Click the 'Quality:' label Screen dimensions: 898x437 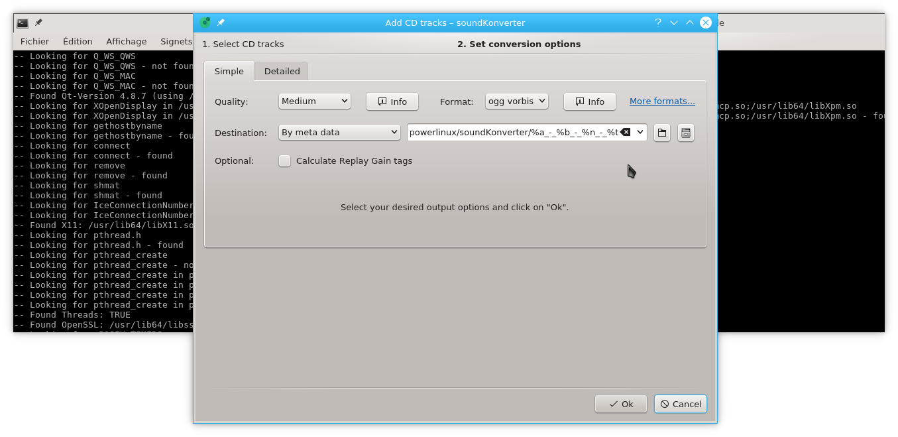(231, 102)
